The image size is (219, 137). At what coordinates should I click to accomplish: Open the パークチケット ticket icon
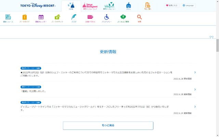tap(57, 17)
